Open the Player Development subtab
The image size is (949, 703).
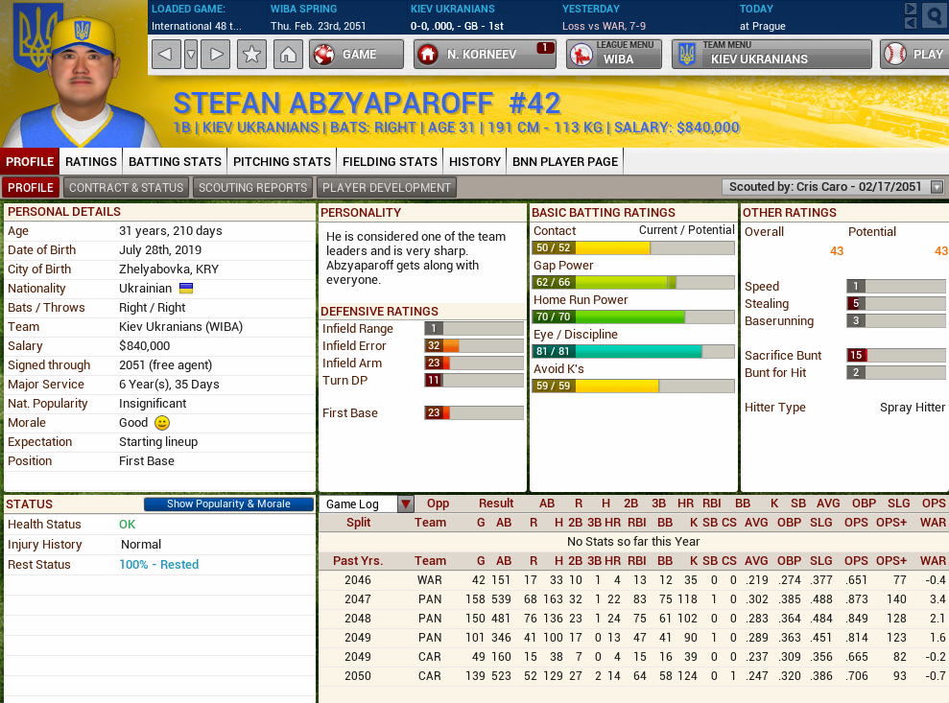tap(386, 188)
